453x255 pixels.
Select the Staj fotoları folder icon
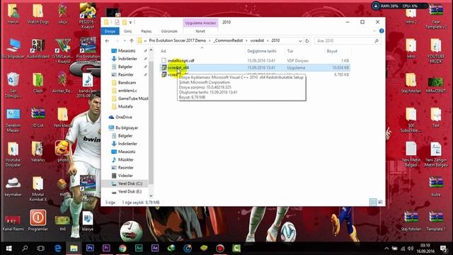click(411, 83)
